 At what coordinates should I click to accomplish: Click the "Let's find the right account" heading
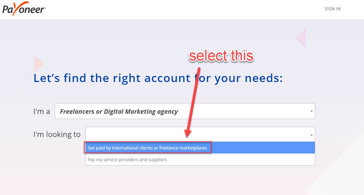coord(158,78)
